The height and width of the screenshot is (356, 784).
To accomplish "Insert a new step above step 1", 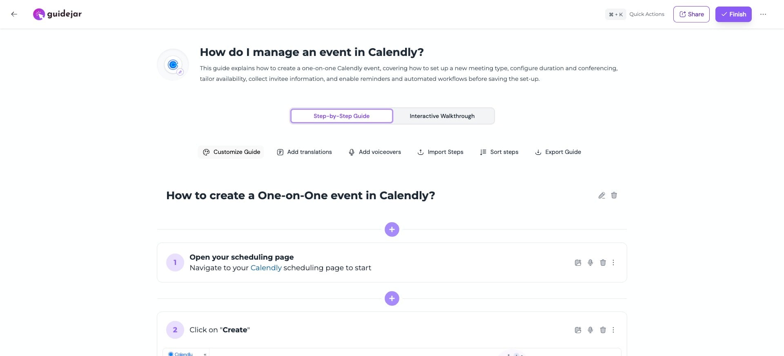I will (392, 229).
